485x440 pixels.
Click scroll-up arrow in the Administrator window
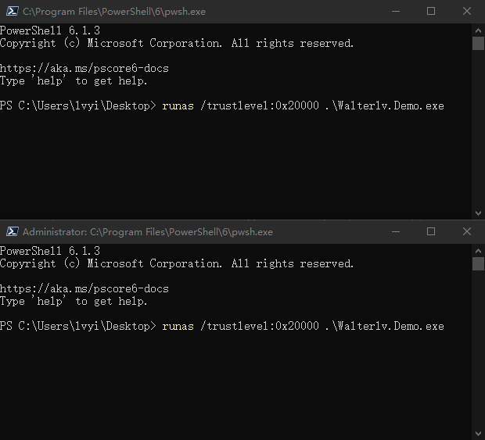(x=478, y=251)
